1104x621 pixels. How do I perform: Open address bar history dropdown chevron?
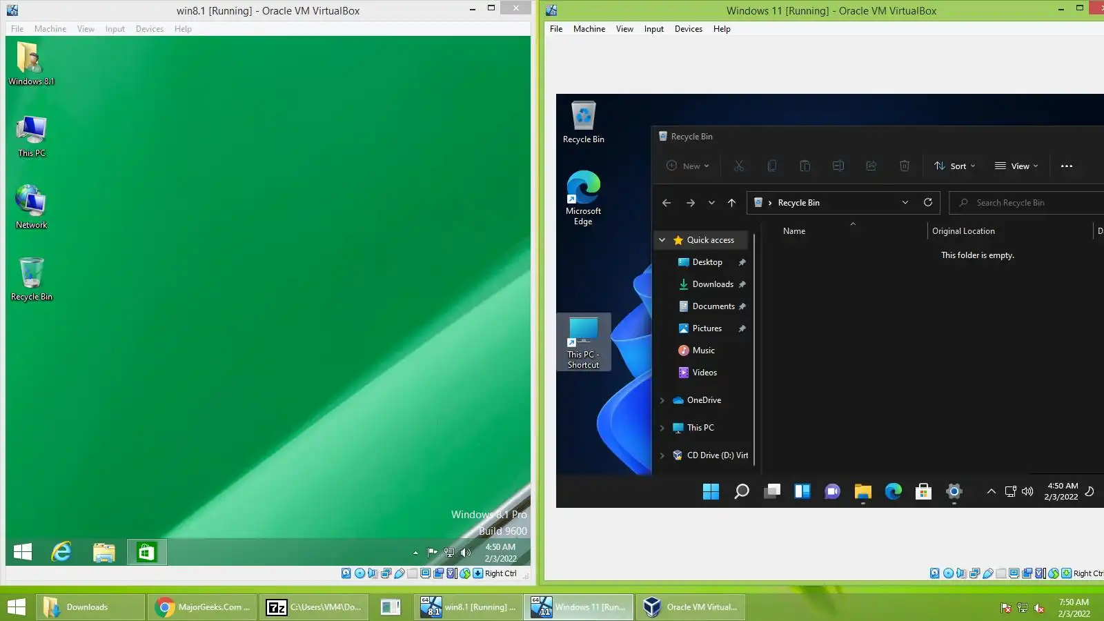(905, 202)
